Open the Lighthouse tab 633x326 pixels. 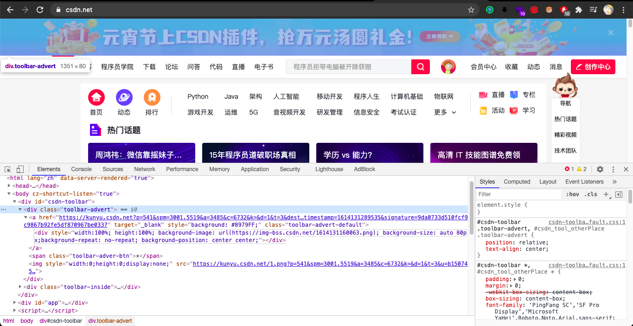pos(329,169)
